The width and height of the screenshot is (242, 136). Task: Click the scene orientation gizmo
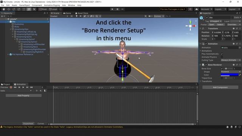click(x=191, y=26)
